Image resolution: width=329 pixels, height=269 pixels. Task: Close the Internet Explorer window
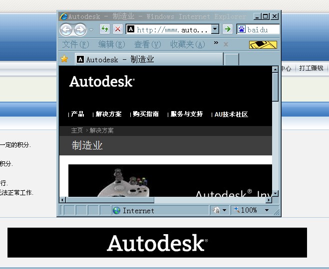tap(275, 16)
